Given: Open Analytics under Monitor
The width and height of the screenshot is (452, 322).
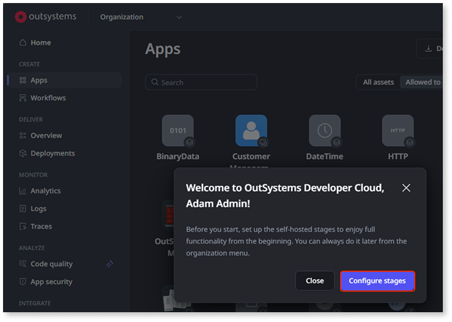Looking at the screenshot, I should coord(40,191).
